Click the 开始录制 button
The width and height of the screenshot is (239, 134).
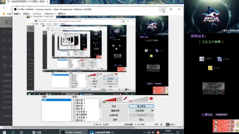coord(140,110)
